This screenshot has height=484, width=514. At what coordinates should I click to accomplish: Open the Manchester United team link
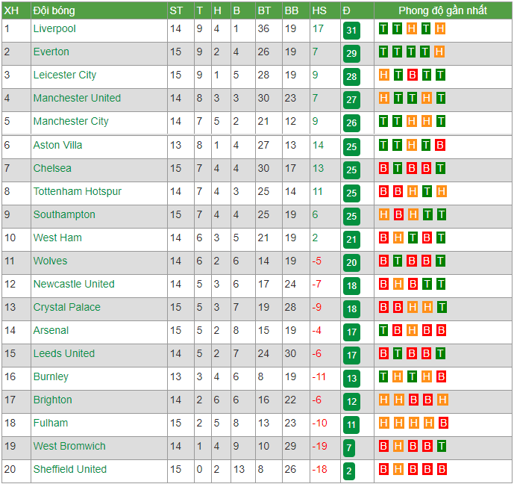pyautogui.click(x=77, y=98)
